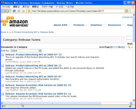Click the document icon for the 2009-07-13 release
Viewport: 136px width, 109px height.
coord(3,55)
